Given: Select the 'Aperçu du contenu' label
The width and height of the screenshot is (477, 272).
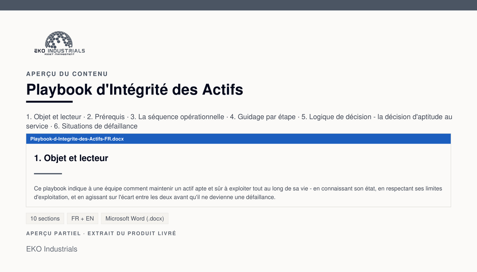Looking at the screenshot, I should [67, 74].
